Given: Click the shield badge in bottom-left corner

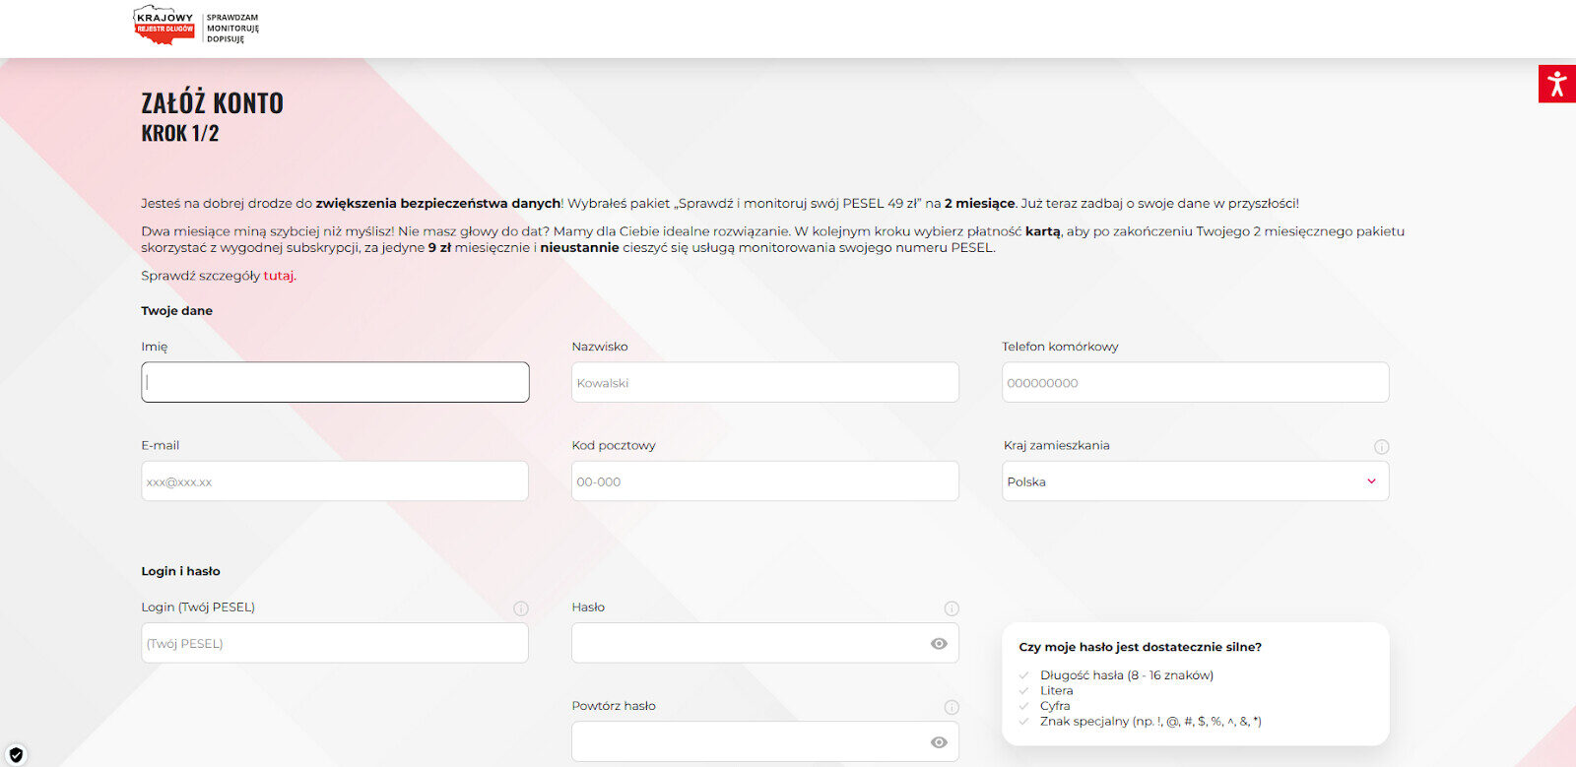Looking at the screenshot, I should click(x=16, y=755).
